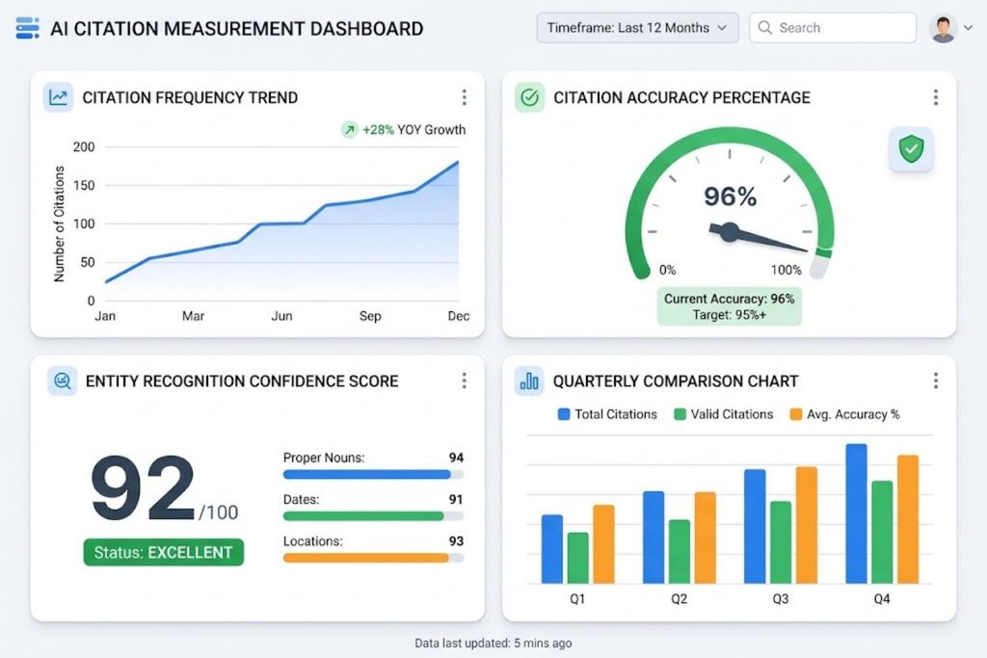
Task: Click the Sep axis label
Action: pyautogui.click(x=370, y=316)
